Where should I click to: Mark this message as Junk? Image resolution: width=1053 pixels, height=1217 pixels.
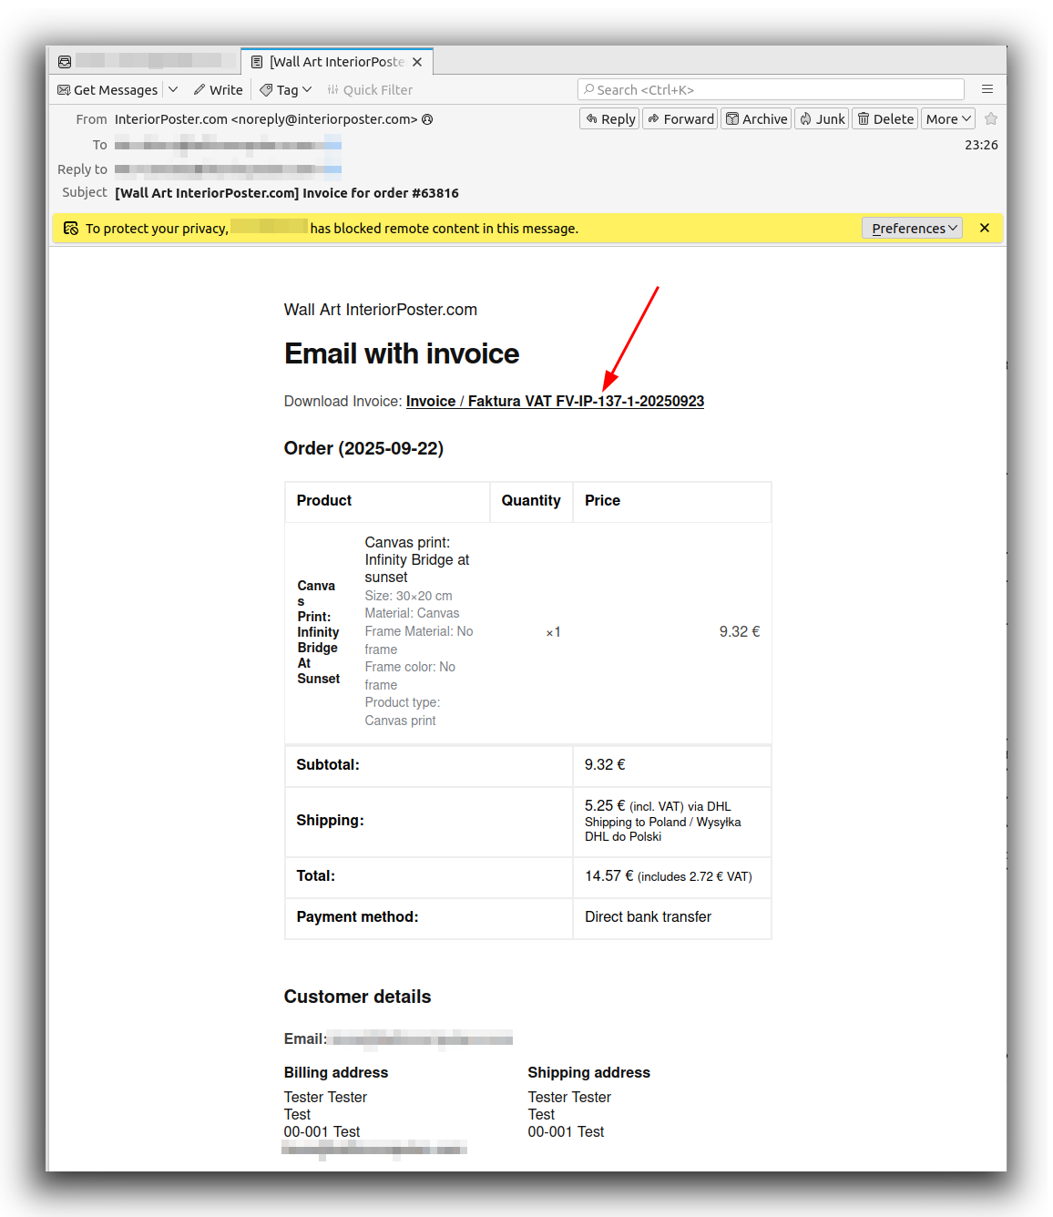[822, 119]
